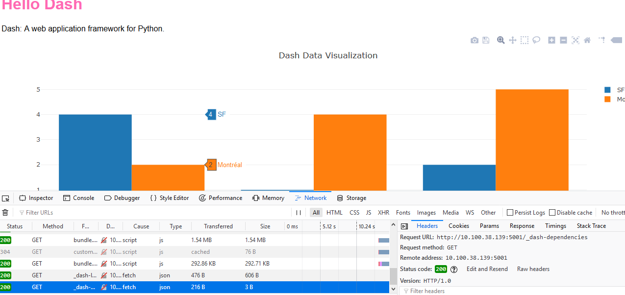The height and width of the screenshot is (295, 625).
Task: Open the Style Editor panel
Action: click(169, 198)
